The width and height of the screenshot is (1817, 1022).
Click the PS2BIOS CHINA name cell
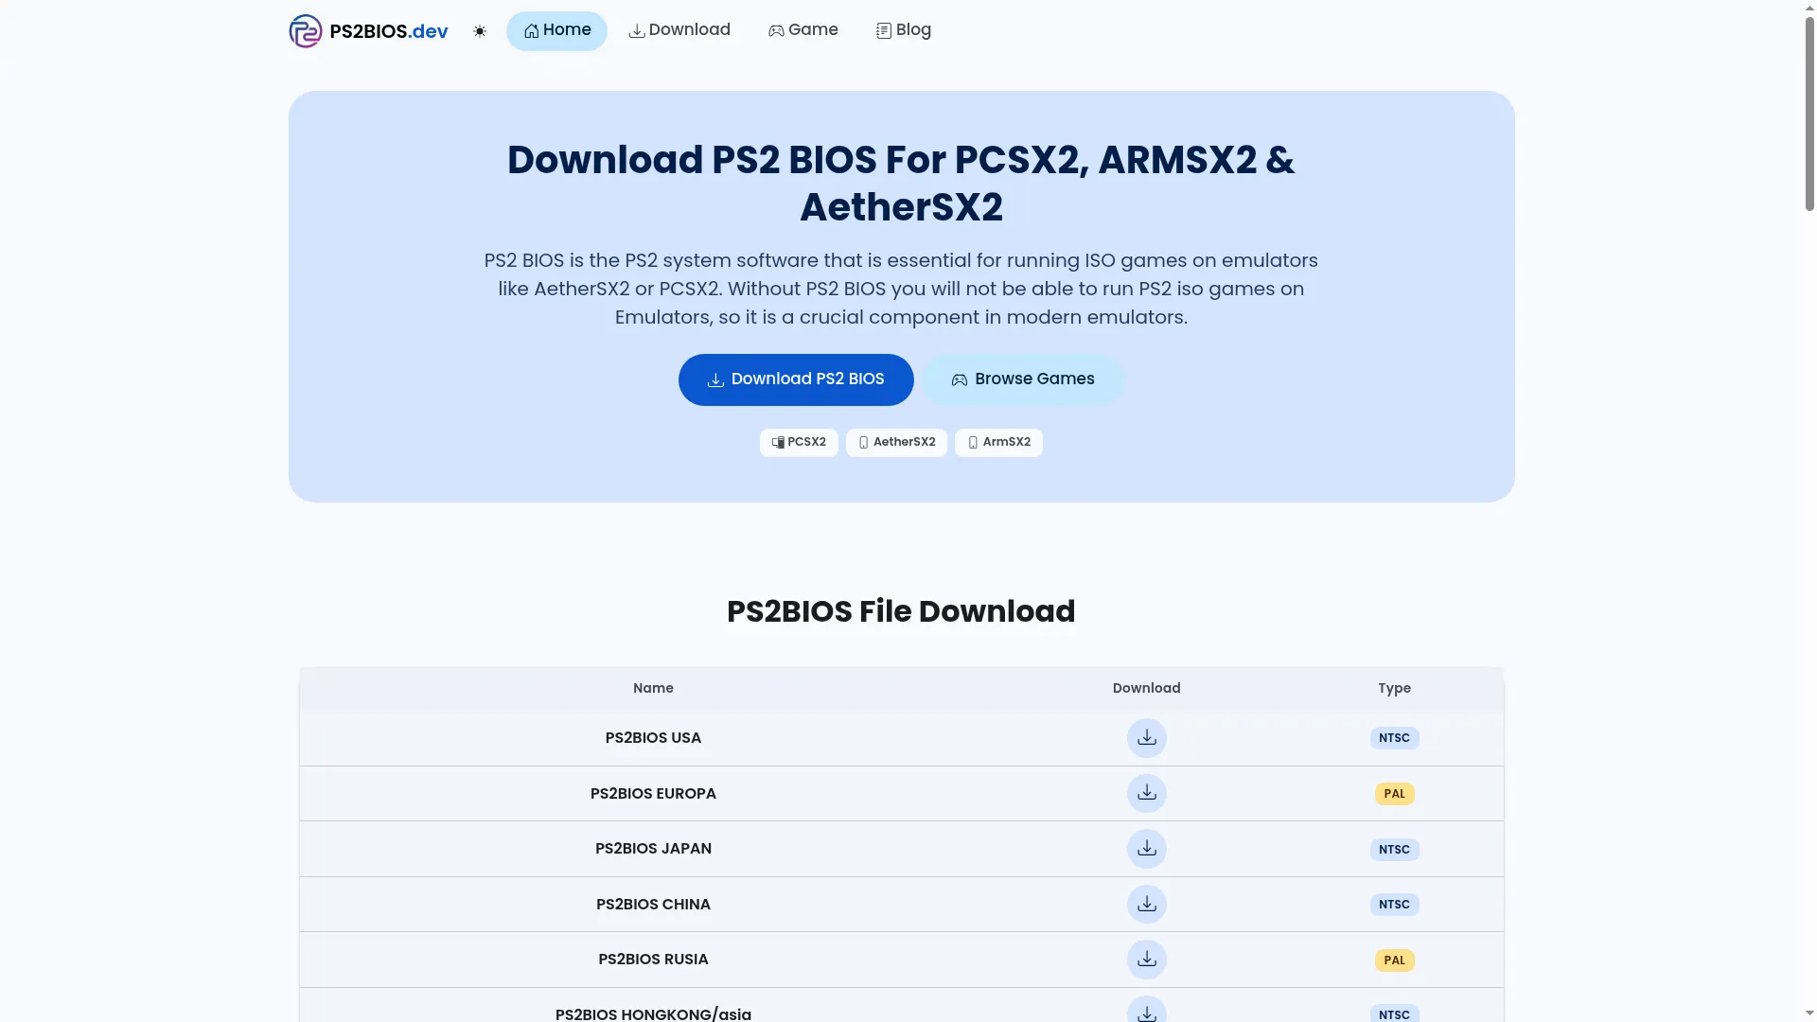click(653, 904)
